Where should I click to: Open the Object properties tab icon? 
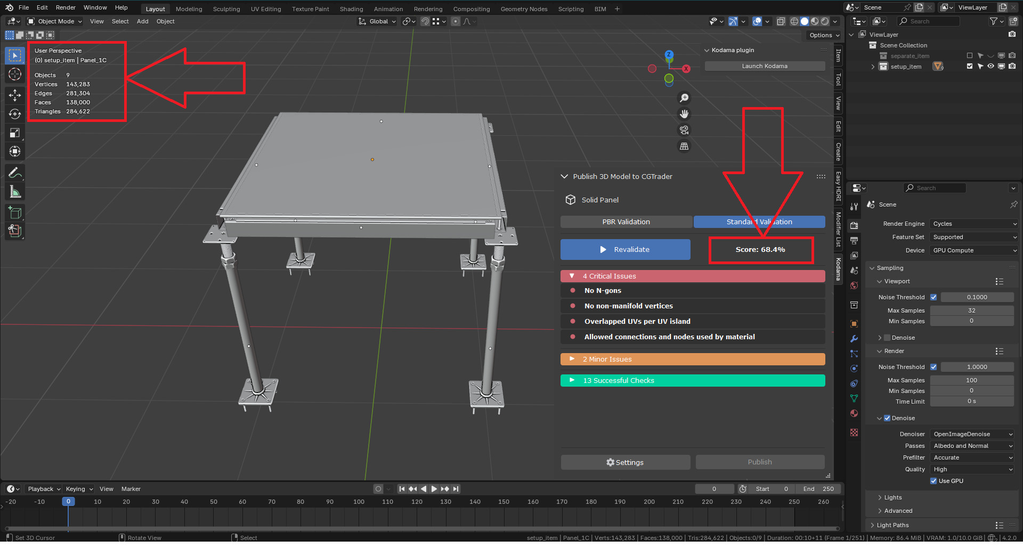tap(854, 324)
